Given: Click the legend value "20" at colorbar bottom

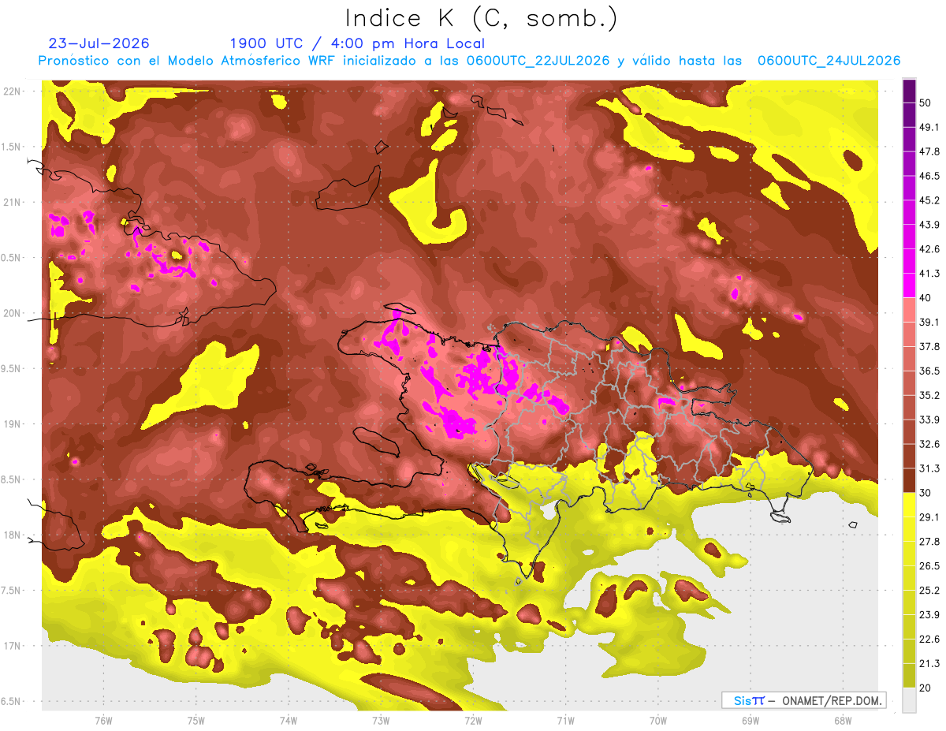Looking at the screenshot, I should pyautogui.click(x=926, y=688).
